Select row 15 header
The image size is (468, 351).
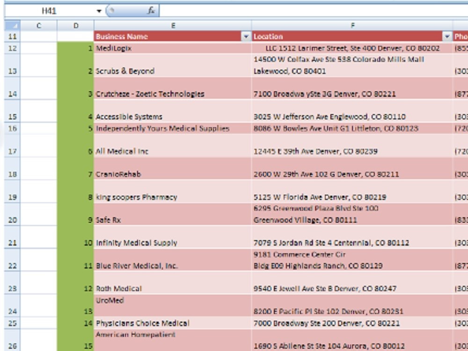click(12, 111)
